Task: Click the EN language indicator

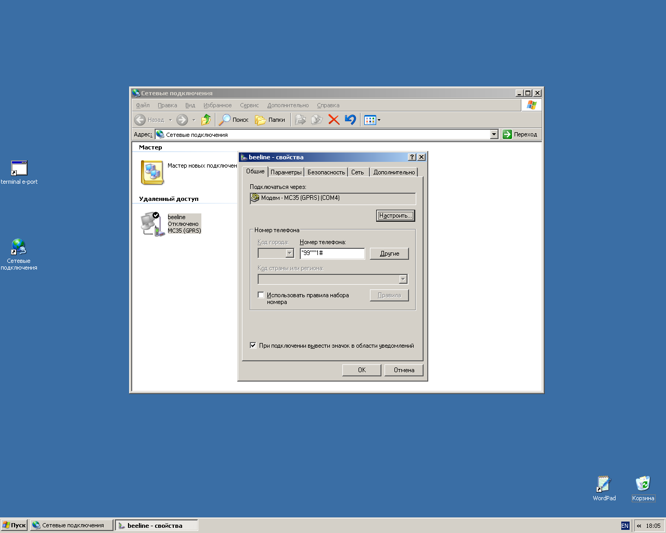Action: coord(625,526)
